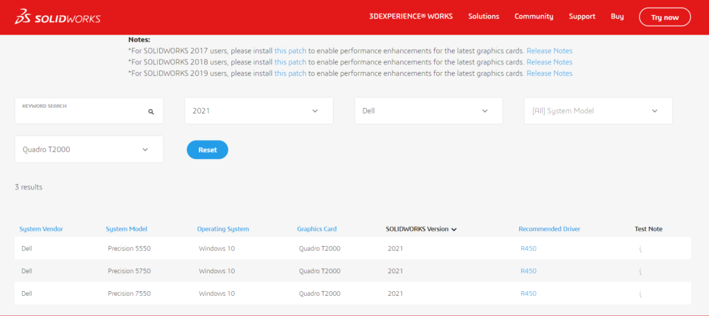Click the SOLIDWORKS logo
Screen dimensions: 709x316
coord(58,18)
